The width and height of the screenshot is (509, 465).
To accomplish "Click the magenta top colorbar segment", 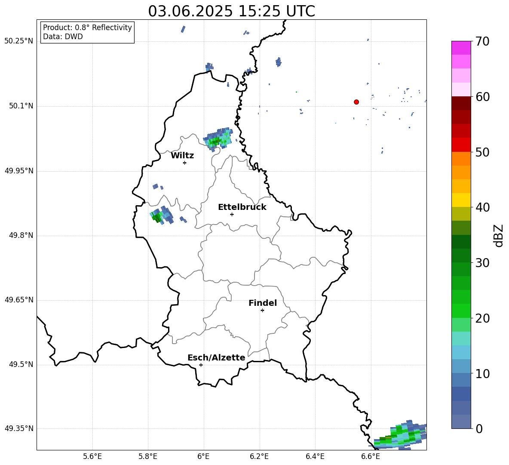I will pos(461,48).
